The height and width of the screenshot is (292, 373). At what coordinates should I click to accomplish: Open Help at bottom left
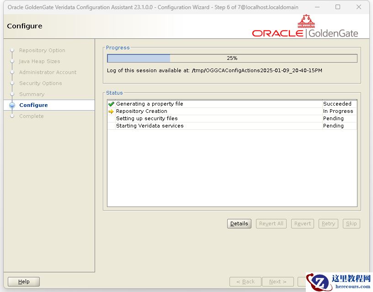click(24, 281)
